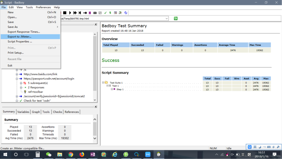Select the ref=toolbar parameter item
The height and width of the screenshot is (159, 282).
[x=35, y=92]
